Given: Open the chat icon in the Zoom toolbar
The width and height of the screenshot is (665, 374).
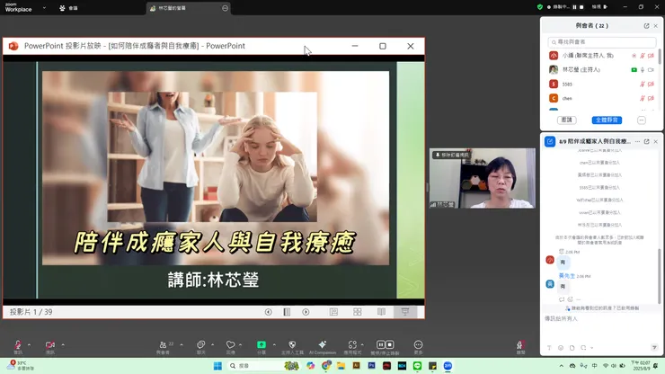Looking at the screenshot, I should 200,344.
